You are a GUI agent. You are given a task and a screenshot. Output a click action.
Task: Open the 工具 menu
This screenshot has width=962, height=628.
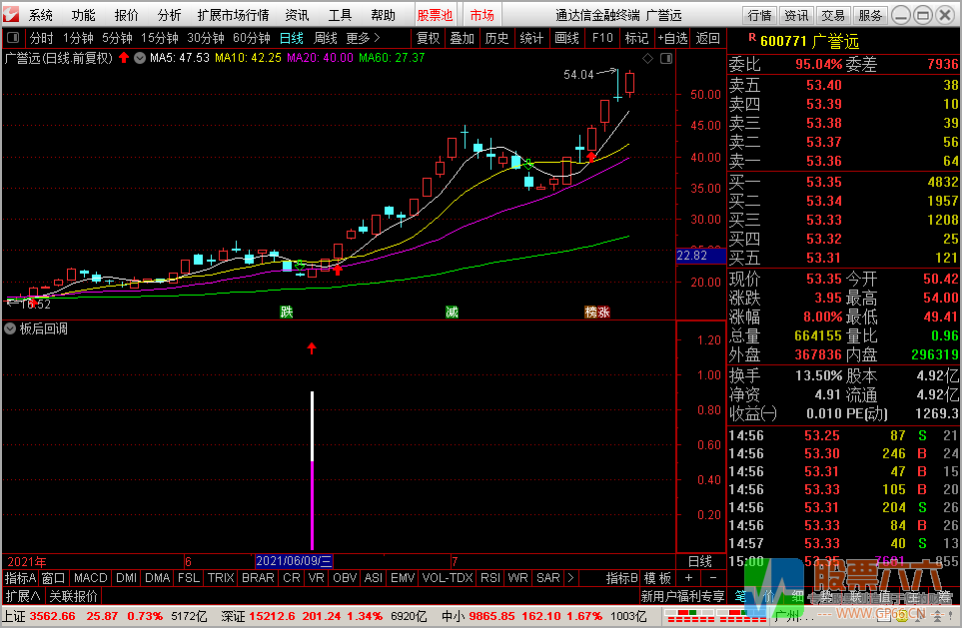click(x=340, y=15)
